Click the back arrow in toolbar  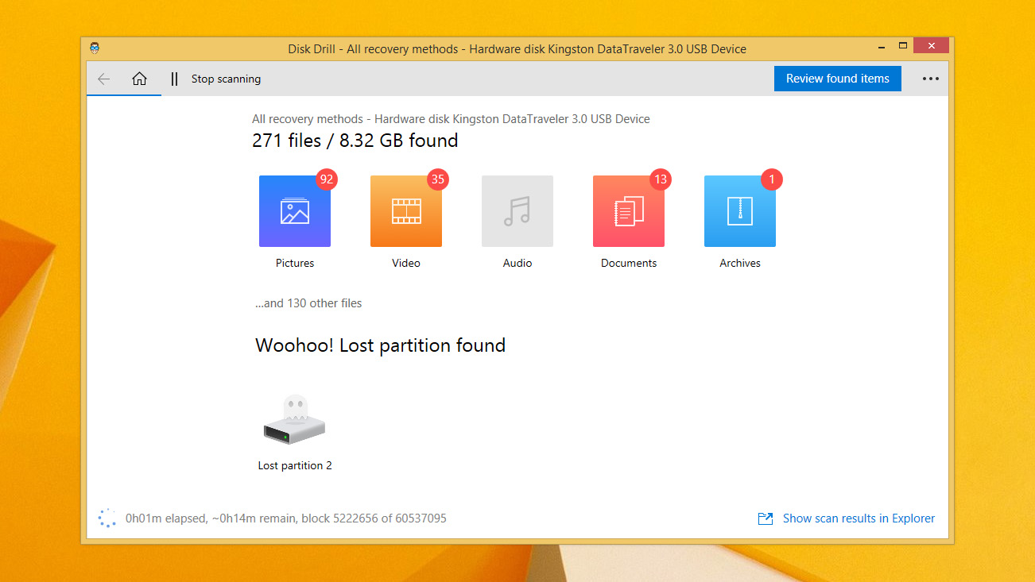coord(103,79)
